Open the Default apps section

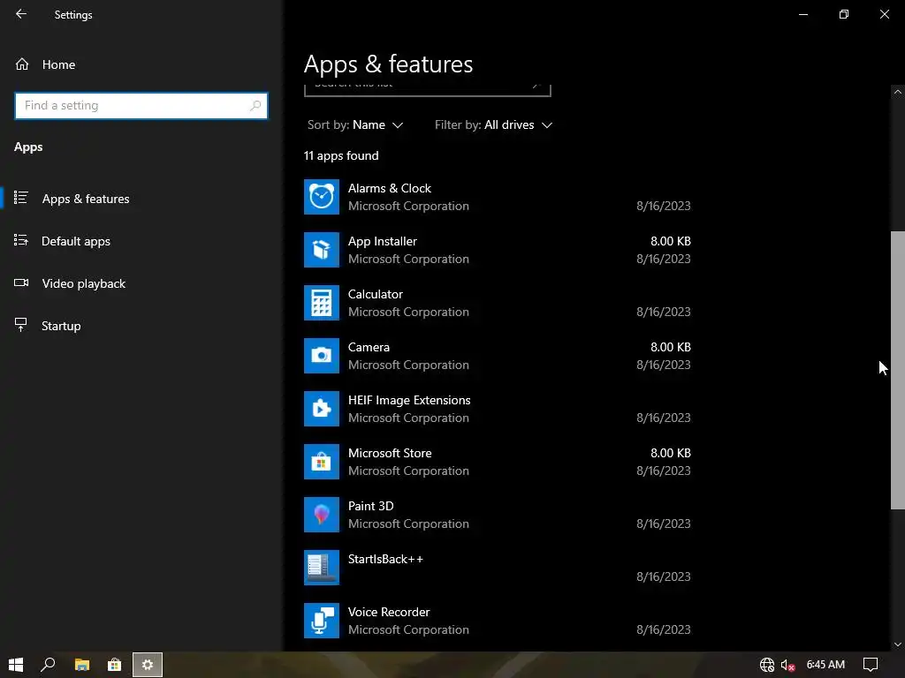[141, 241]
